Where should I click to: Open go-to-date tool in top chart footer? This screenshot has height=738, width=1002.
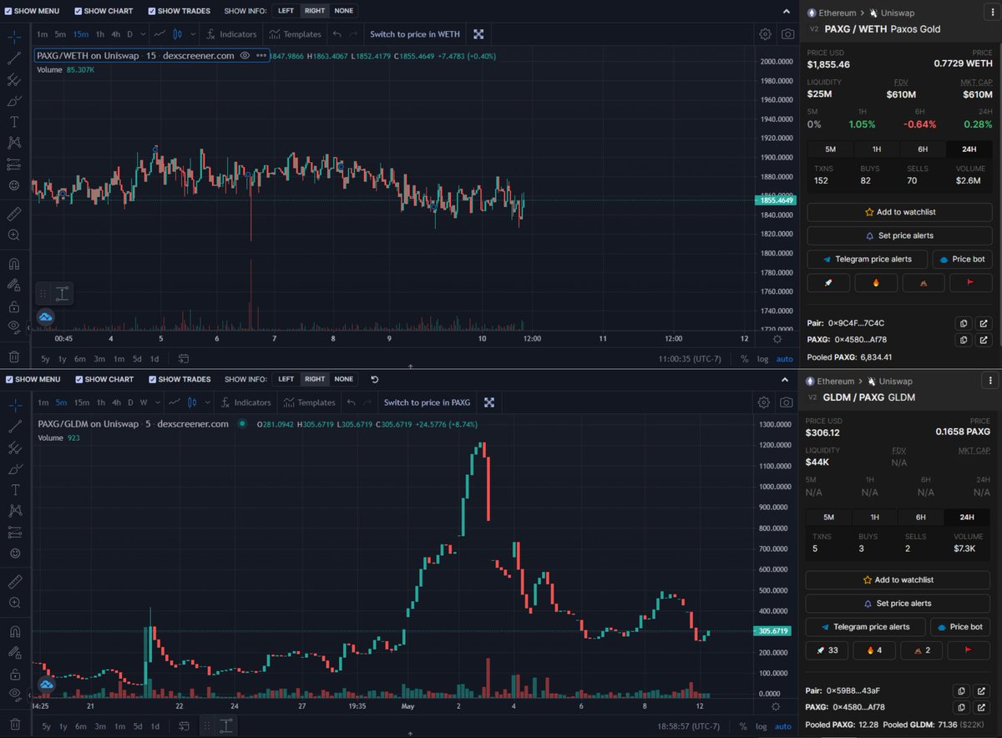(184, 359)
